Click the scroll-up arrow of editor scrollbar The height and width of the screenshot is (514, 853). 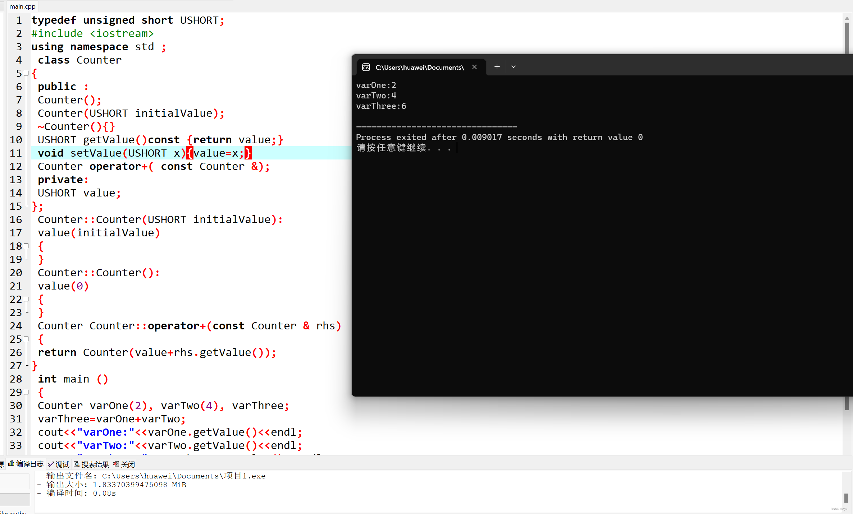pyautogui.click(x=847, y=18)
